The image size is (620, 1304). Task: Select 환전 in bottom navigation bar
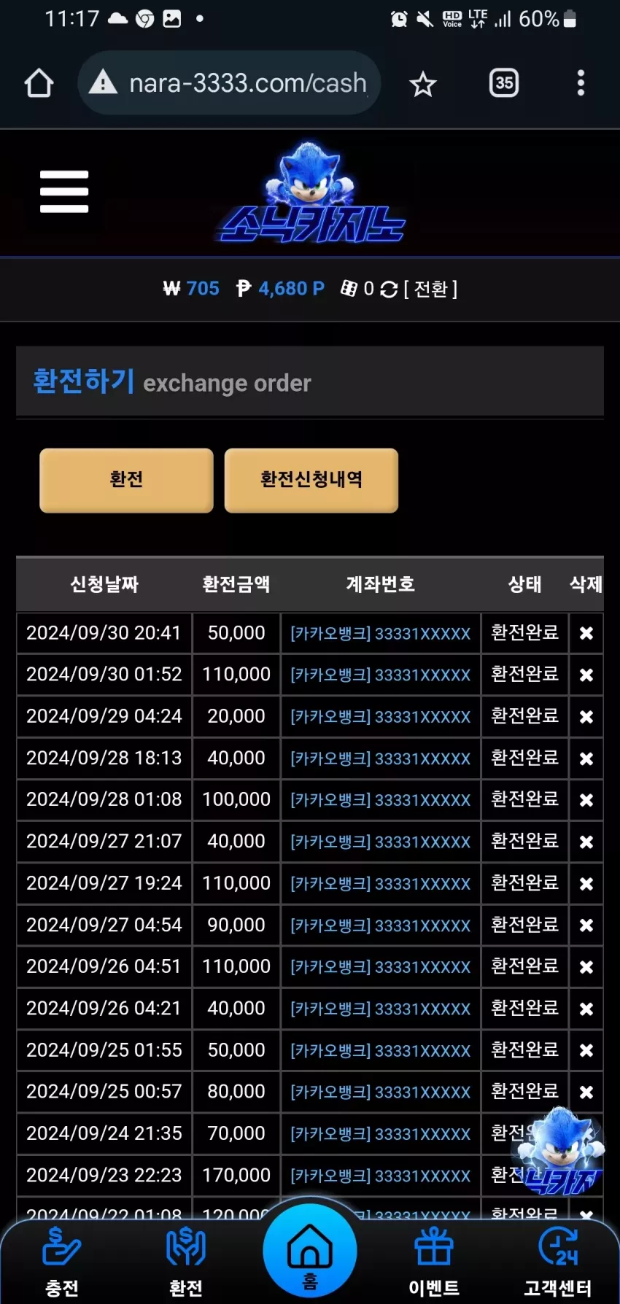[186, 1262]
